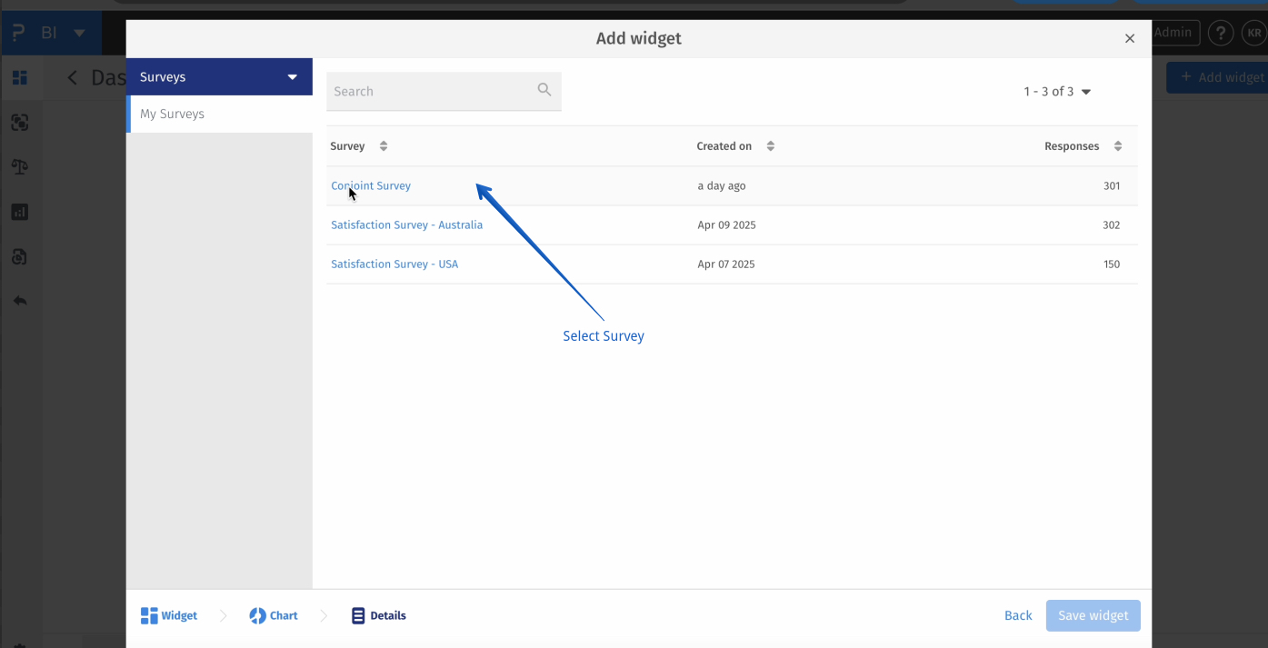Click the bar chart icon in sidebar
This screenshot has height=648, width=1268.
click(x=19, y=212)
